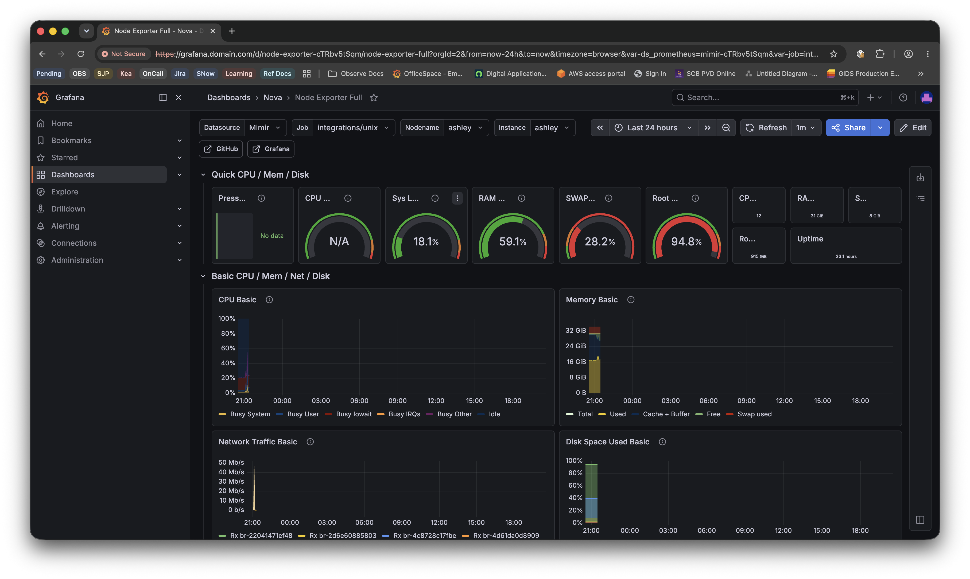970x579 pixels.
Task: Open the browser extensions puzzle icon
Action: [x=879, y=54]
